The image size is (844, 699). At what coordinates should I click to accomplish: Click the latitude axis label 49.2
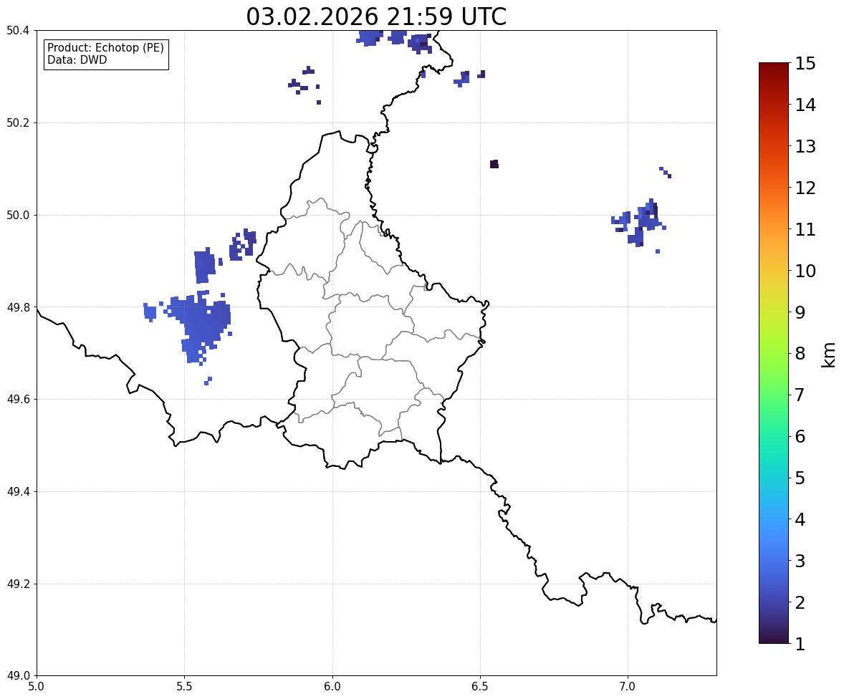coord(18,584)
